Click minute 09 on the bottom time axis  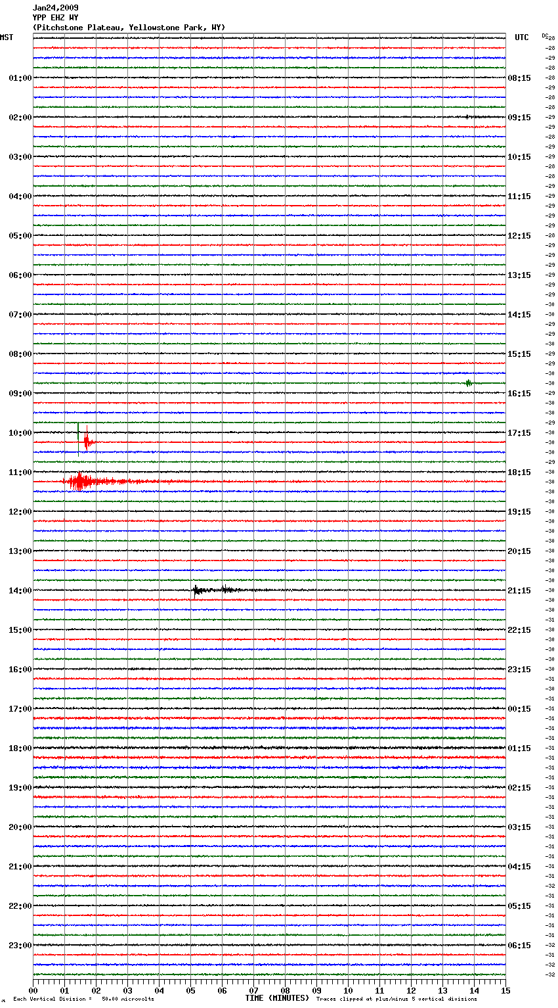pyautogui.click(x=317, y=990)
